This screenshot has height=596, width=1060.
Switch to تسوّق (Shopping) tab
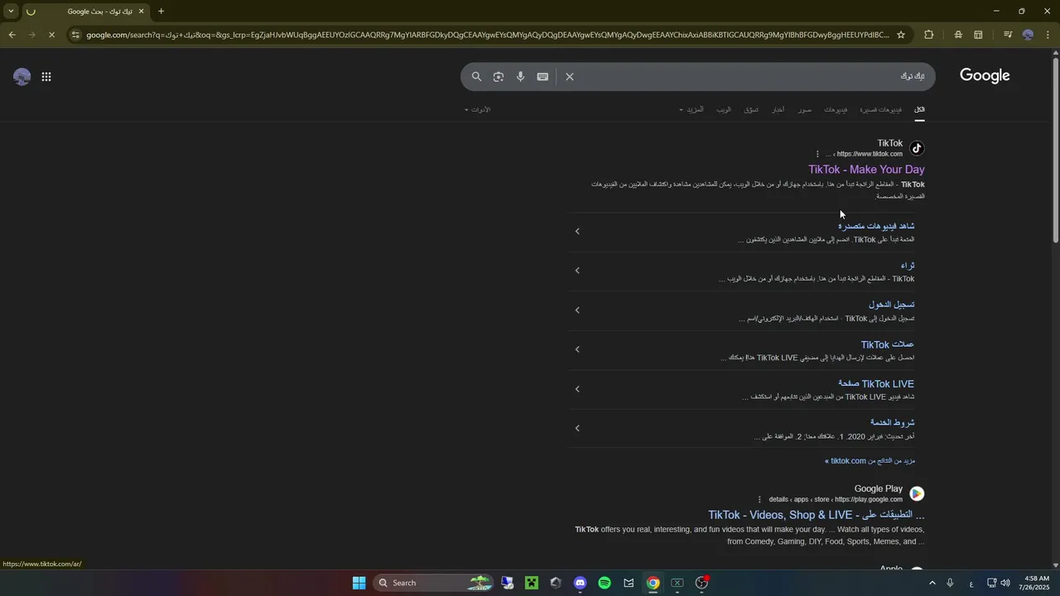751,109
